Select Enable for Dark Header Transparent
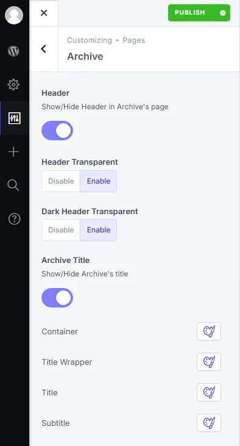The width and height of the screenshot is (240, 446). tap(99, 230)
